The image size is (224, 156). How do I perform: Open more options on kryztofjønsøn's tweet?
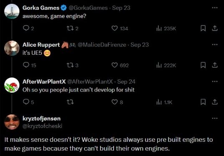[215, 118]
